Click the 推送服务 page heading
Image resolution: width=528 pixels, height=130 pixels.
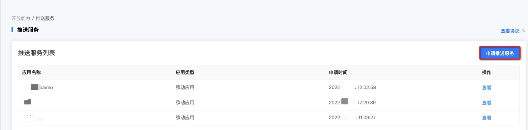pos(28,30)
